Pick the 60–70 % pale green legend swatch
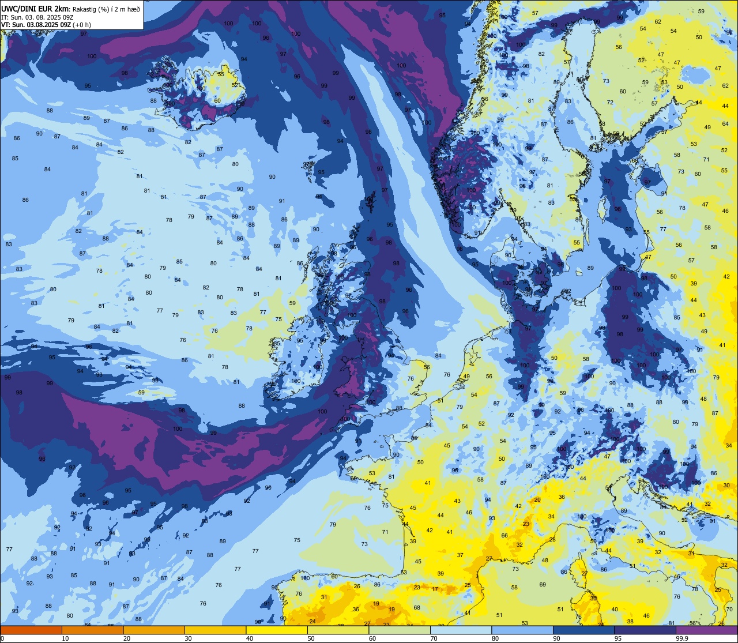This screenshot has height=643, width=738. pos(399,630)
